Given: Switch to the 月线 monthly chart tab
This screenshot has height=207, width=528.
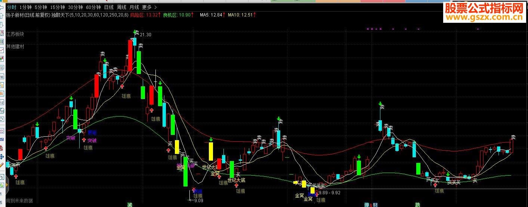Looking at the screenshot, I should click(x=134, y=7).
